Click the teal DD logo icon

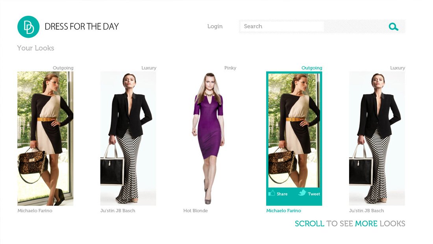pos(28,27)
